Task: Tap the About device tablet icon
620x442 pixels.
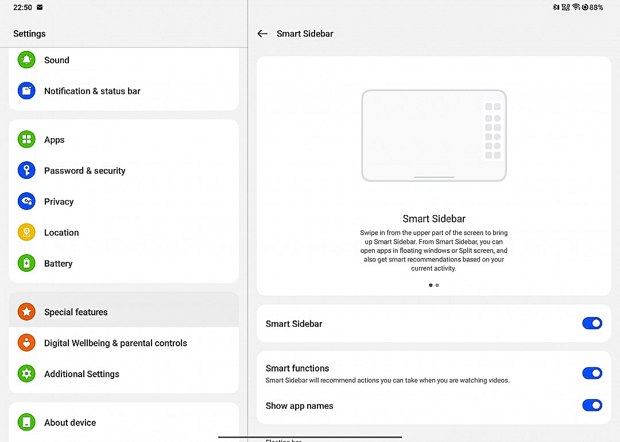Action: (x=26, y=423)
